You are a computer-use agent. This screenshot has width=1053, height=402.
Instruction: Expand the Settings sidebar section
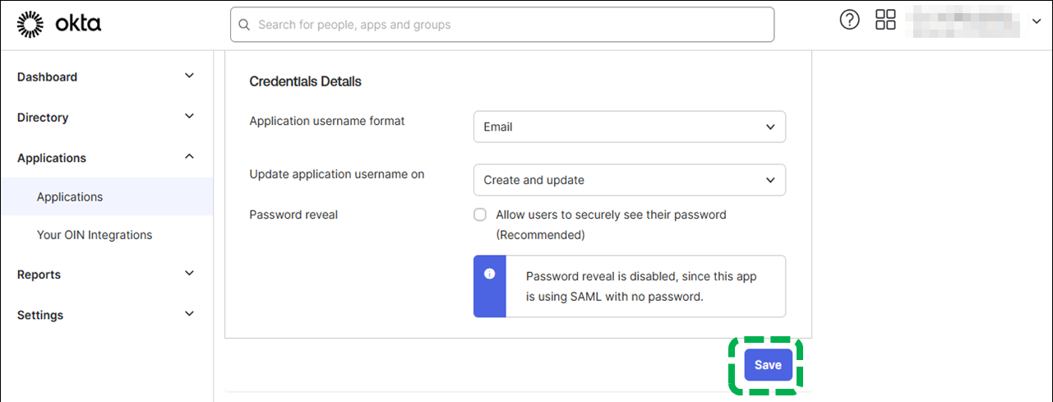189,314
